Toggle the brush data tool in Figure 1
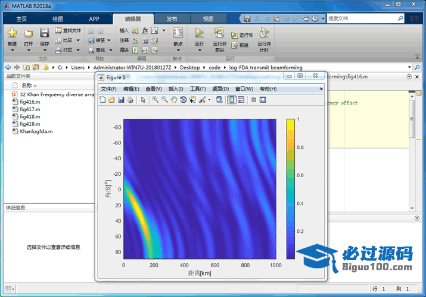This screenshot has height=297, width=426. pos(203,100)
